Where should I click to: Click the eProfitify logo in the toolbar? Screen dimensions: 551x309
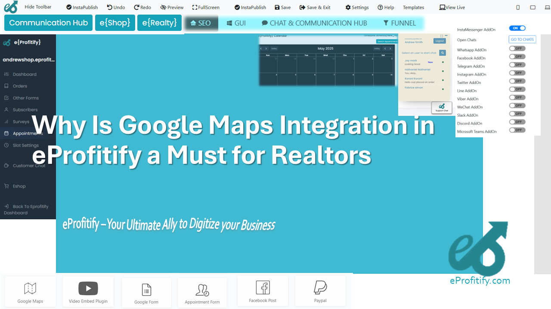pos(11,7)
